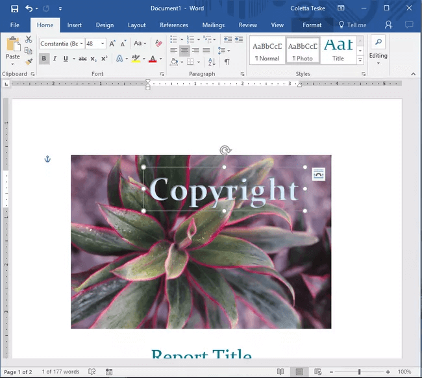Switch to the References tab

pos(174,25)
